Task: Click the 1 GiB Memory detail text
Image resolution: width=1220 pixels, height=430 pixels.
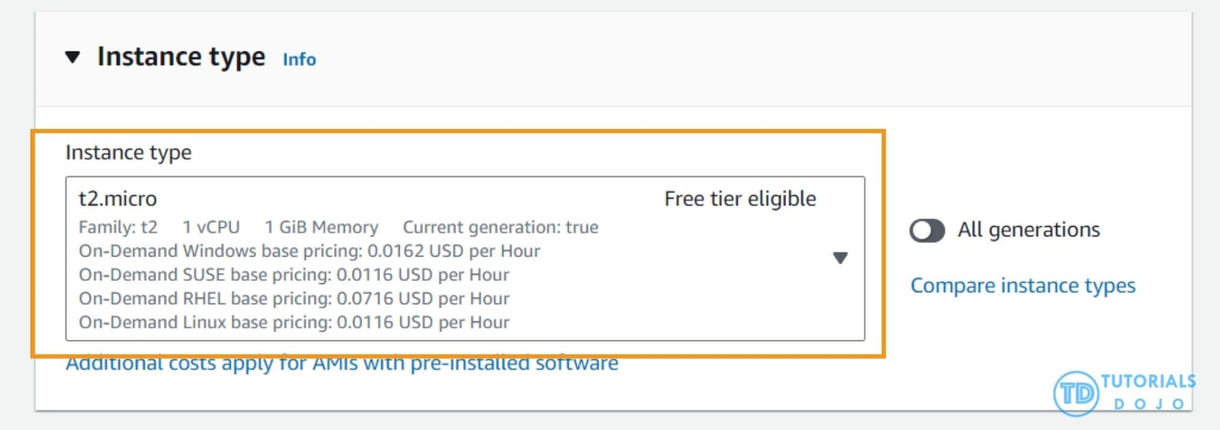Action: 321,227
